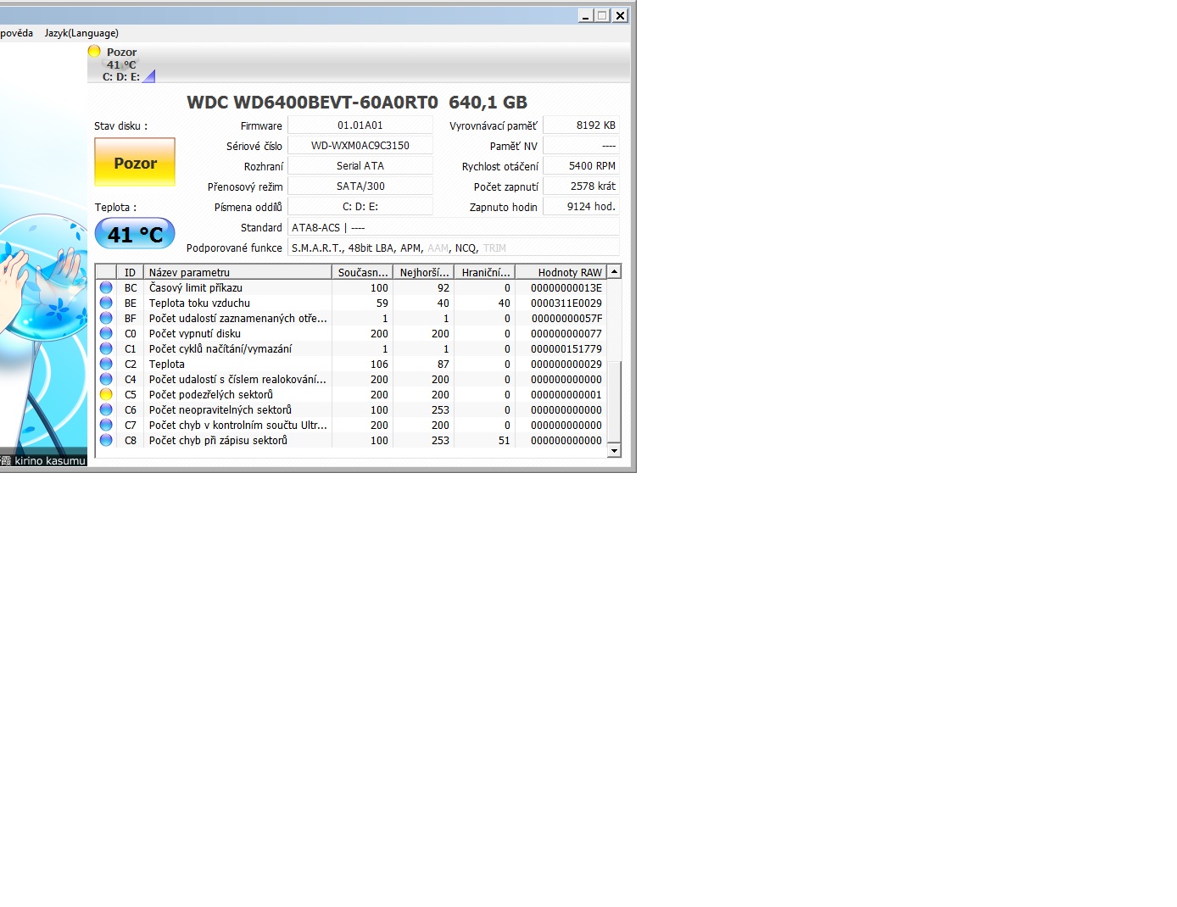Click the blue triangle marker under the disk tab

pos(150,76)
